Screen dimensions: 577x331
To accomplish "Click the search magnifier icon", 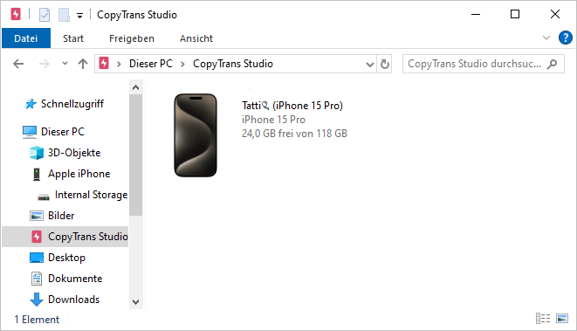I will click(x=552, y=64).
